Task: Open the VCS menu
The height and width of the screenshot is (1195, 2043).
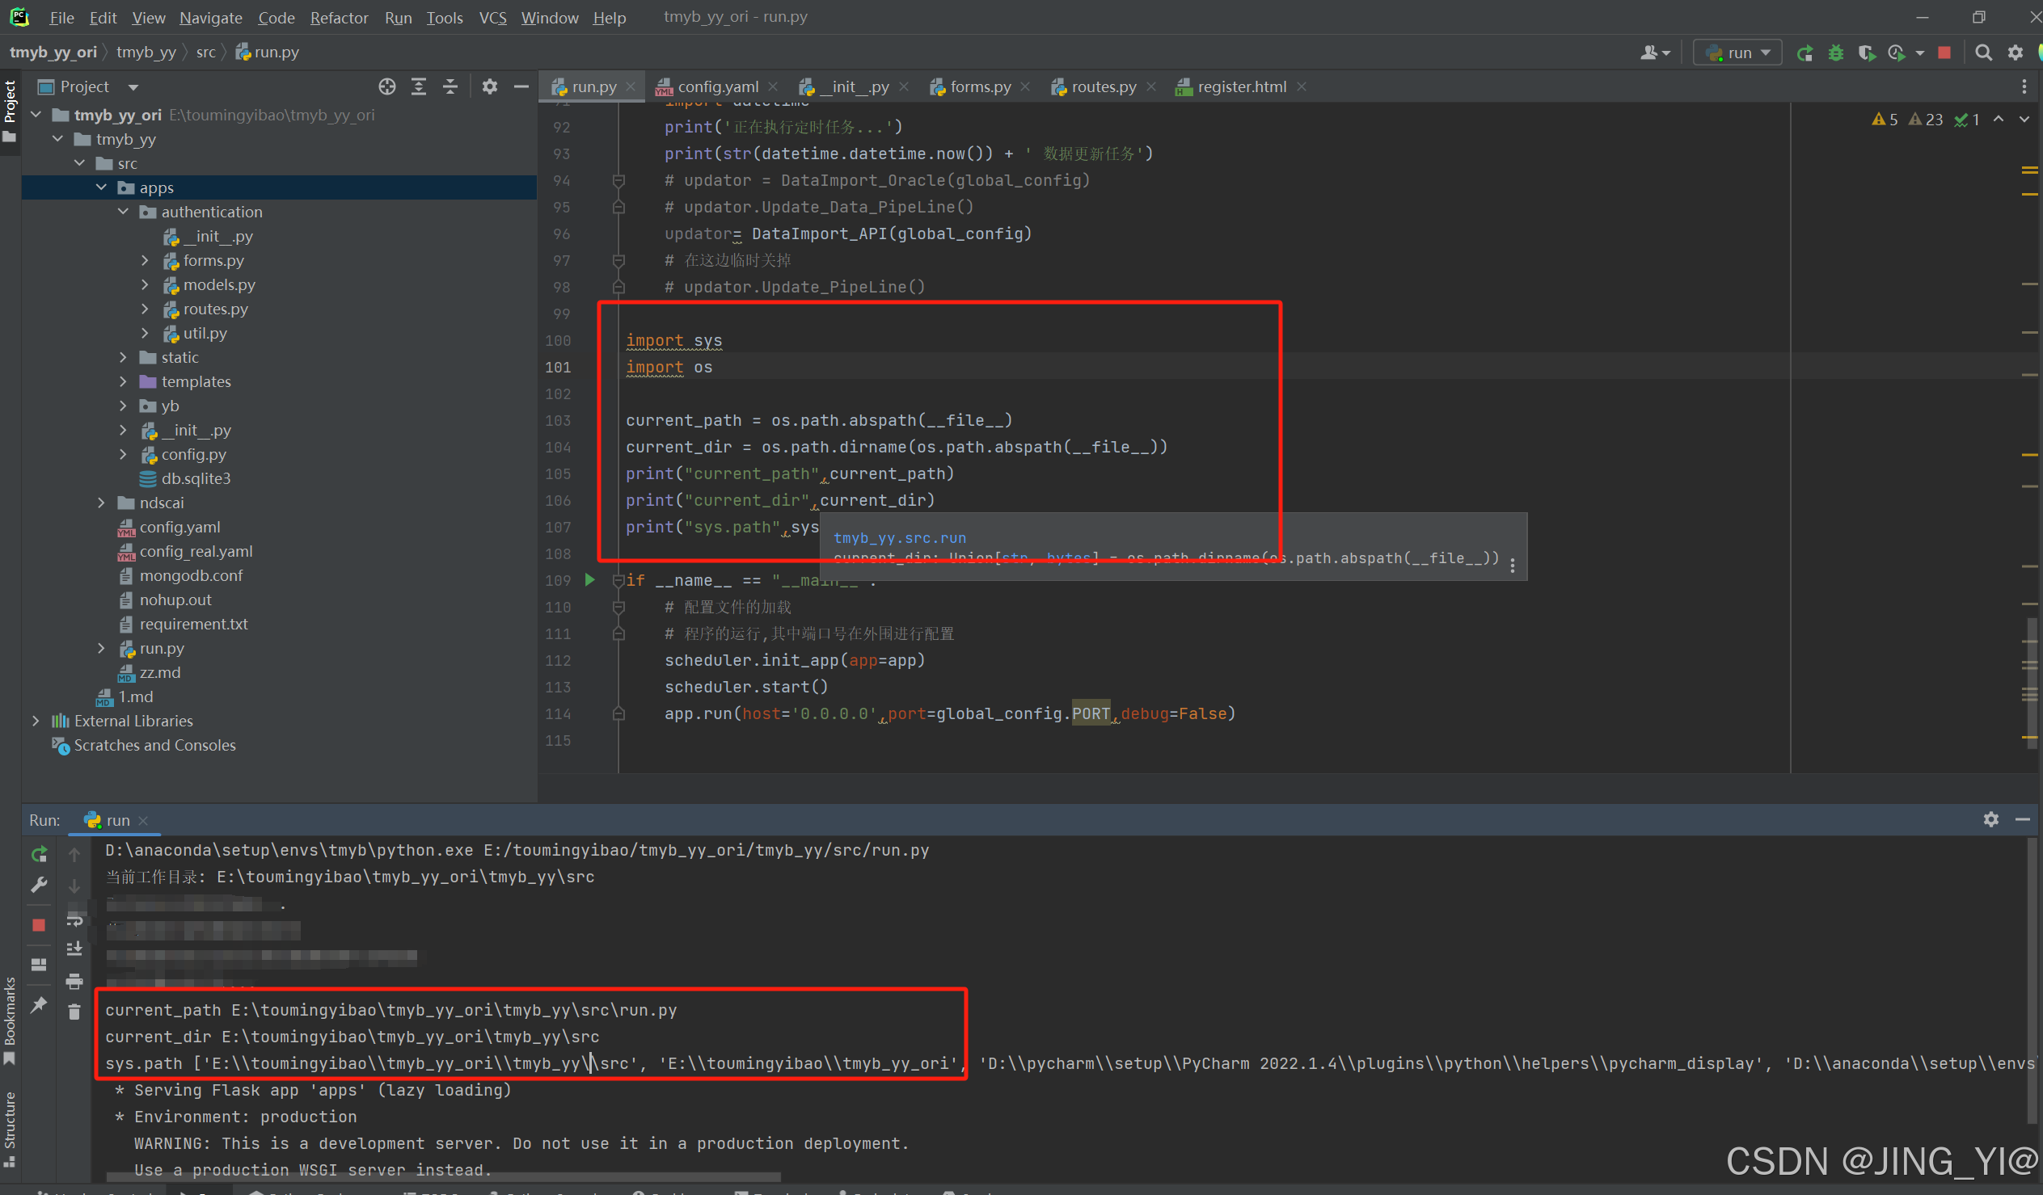Action: tap(492, 18)
